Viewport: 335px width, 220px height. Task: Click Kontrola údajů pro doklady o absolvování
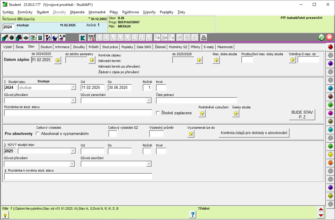[x=254, y=133]
